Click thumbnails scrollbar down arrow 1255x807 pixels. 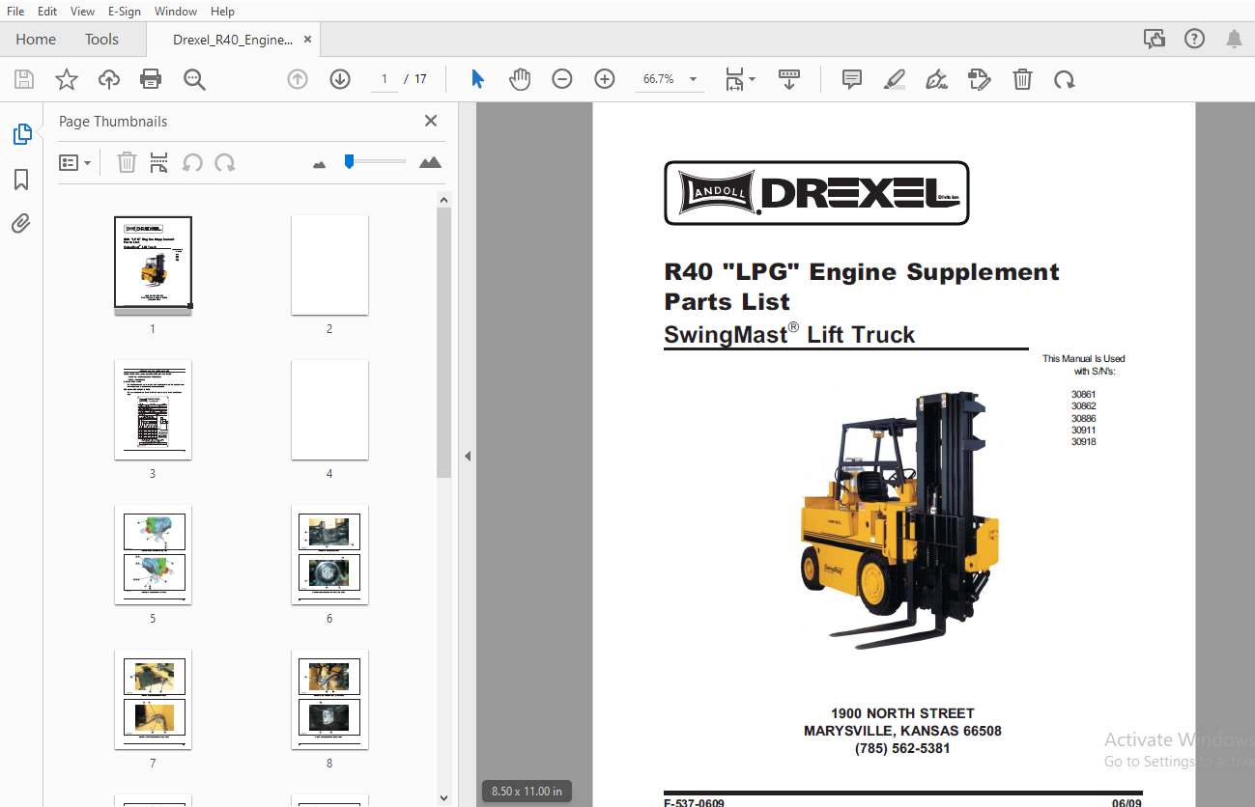(443, 797)
